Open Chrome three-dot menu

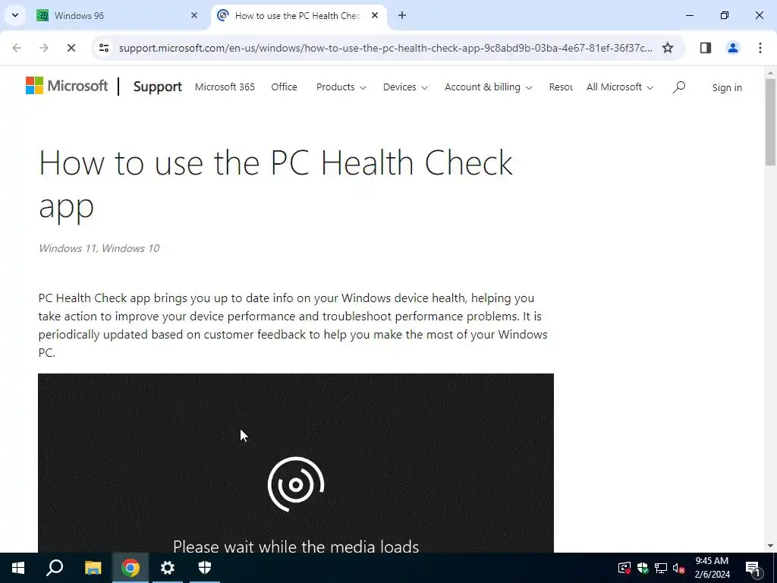click(760, 48)
